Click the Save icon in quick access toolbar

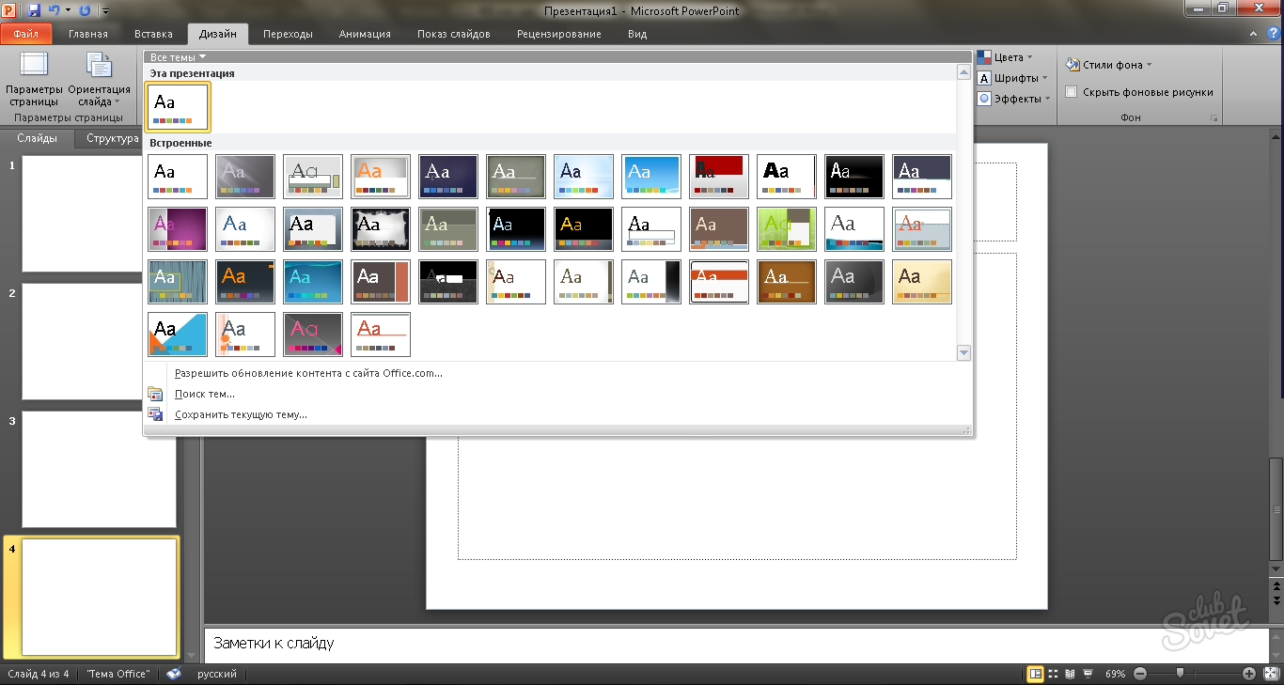pos(34,10)
